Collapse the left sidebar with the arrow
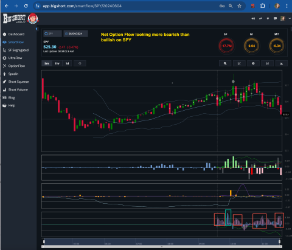Viewport: 292px width, 250px height. click(x=36, y=29)
